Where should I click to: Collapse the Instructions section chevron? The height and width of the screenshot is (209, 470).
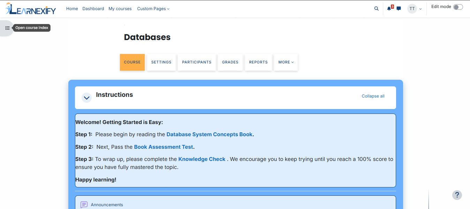coord(86,98)
